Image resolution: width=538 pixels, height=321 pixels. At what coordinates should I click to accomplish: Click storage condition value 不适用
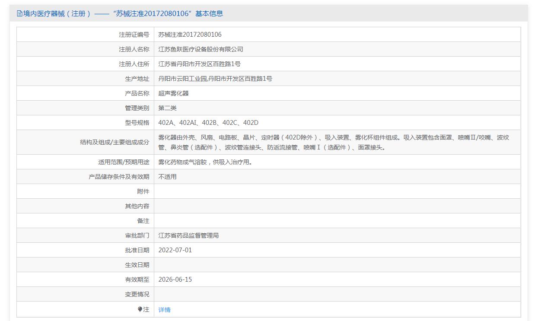click(167, 177)
